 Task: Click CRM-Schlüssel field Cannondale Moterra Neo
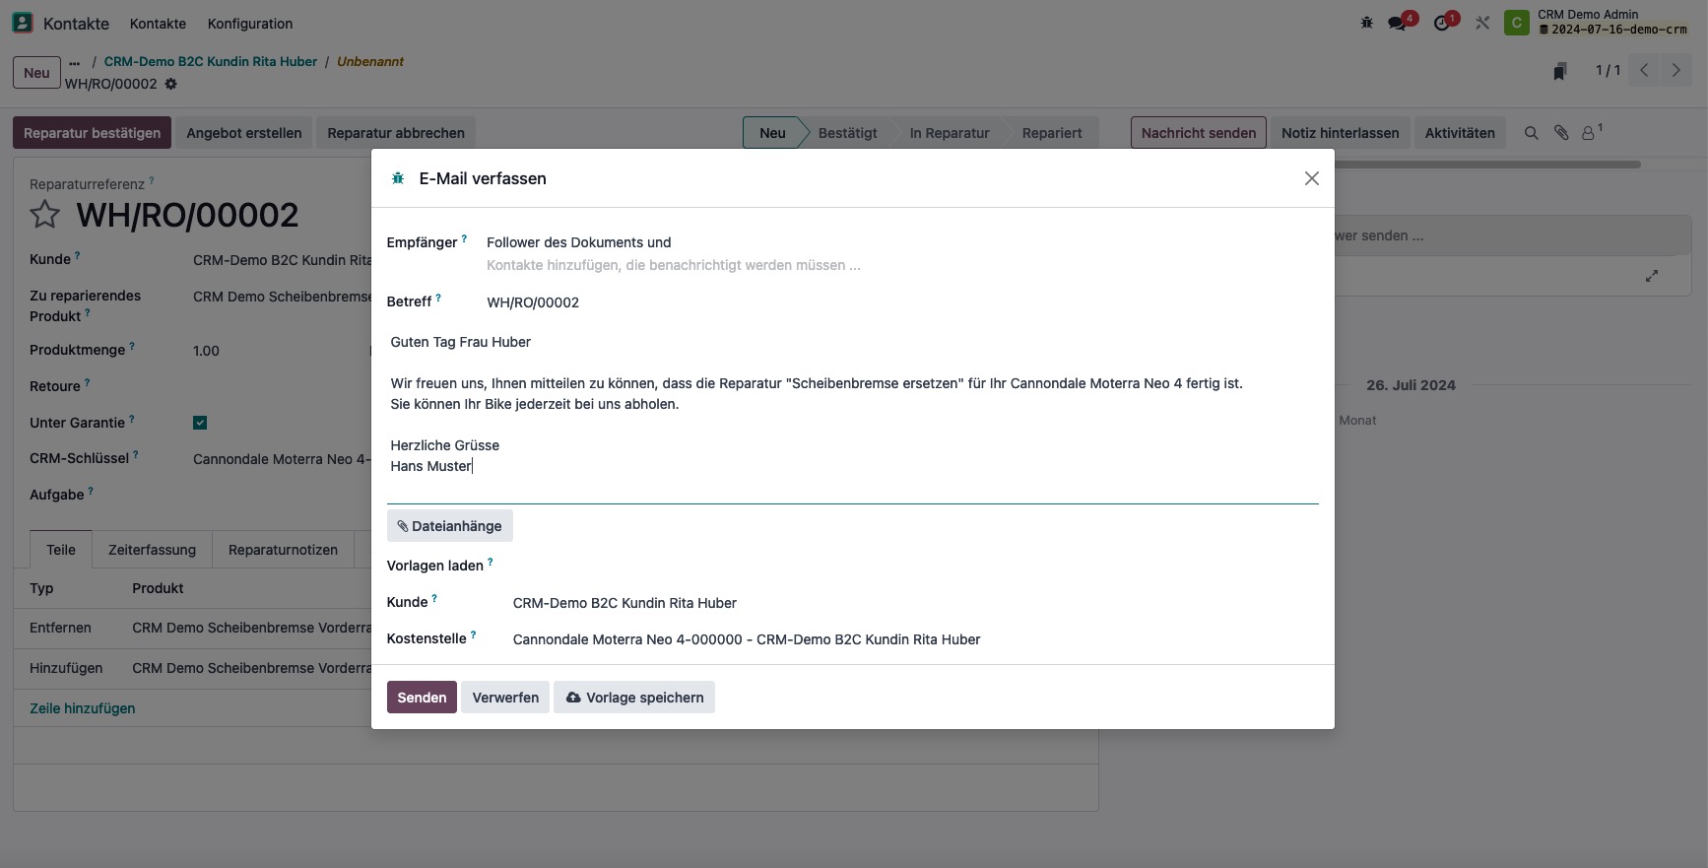click(x=282, y=459)
